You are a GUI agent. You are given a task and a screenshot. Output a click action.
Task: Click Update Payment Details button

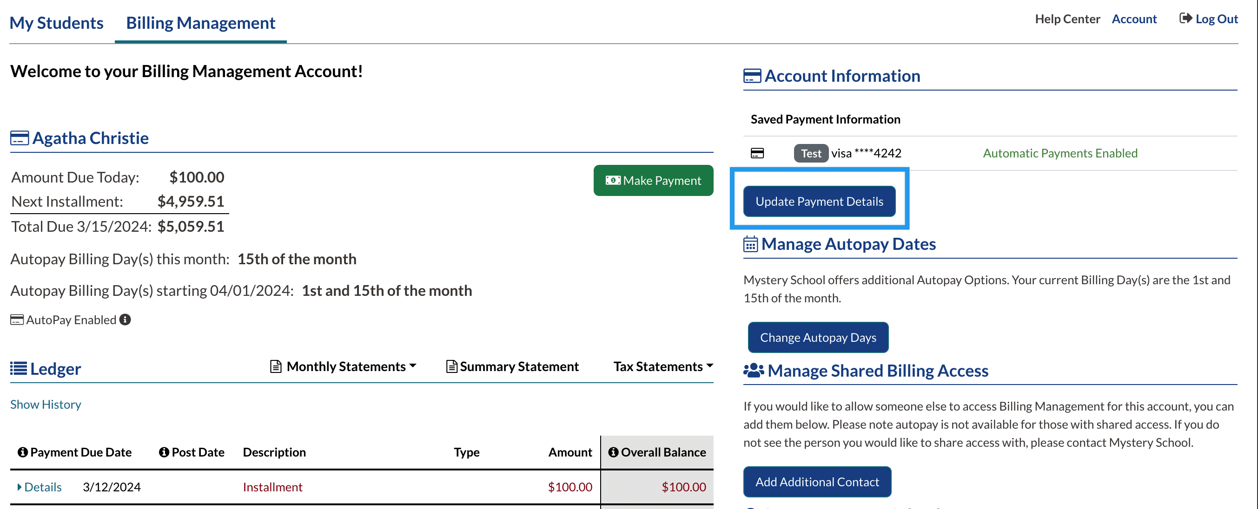(819, 201)
